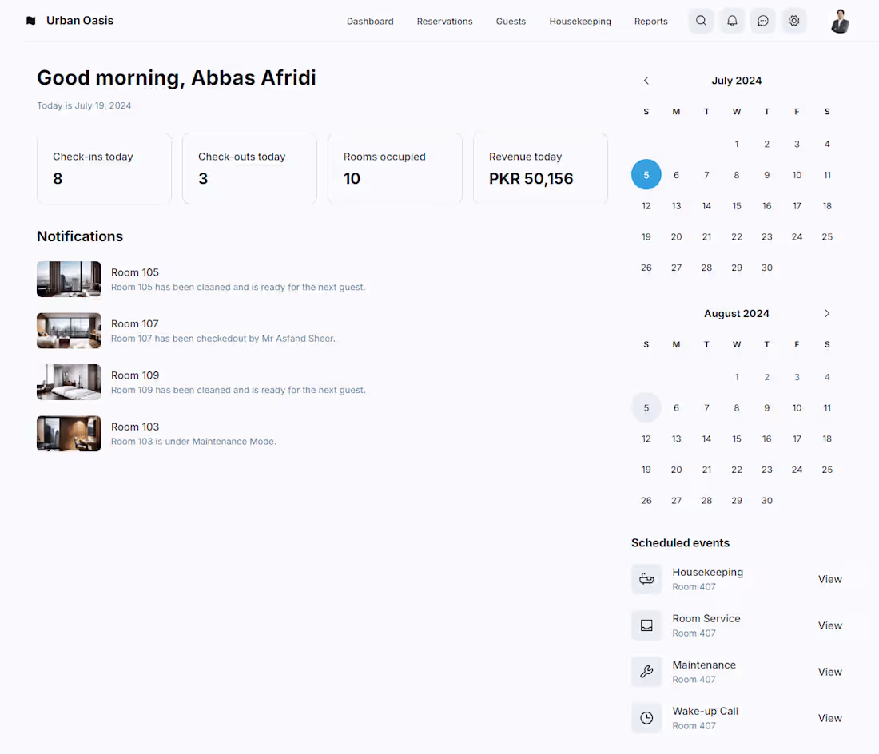Click the Room Service tray icon
879x754 pixels.
(x=646, y=625)
